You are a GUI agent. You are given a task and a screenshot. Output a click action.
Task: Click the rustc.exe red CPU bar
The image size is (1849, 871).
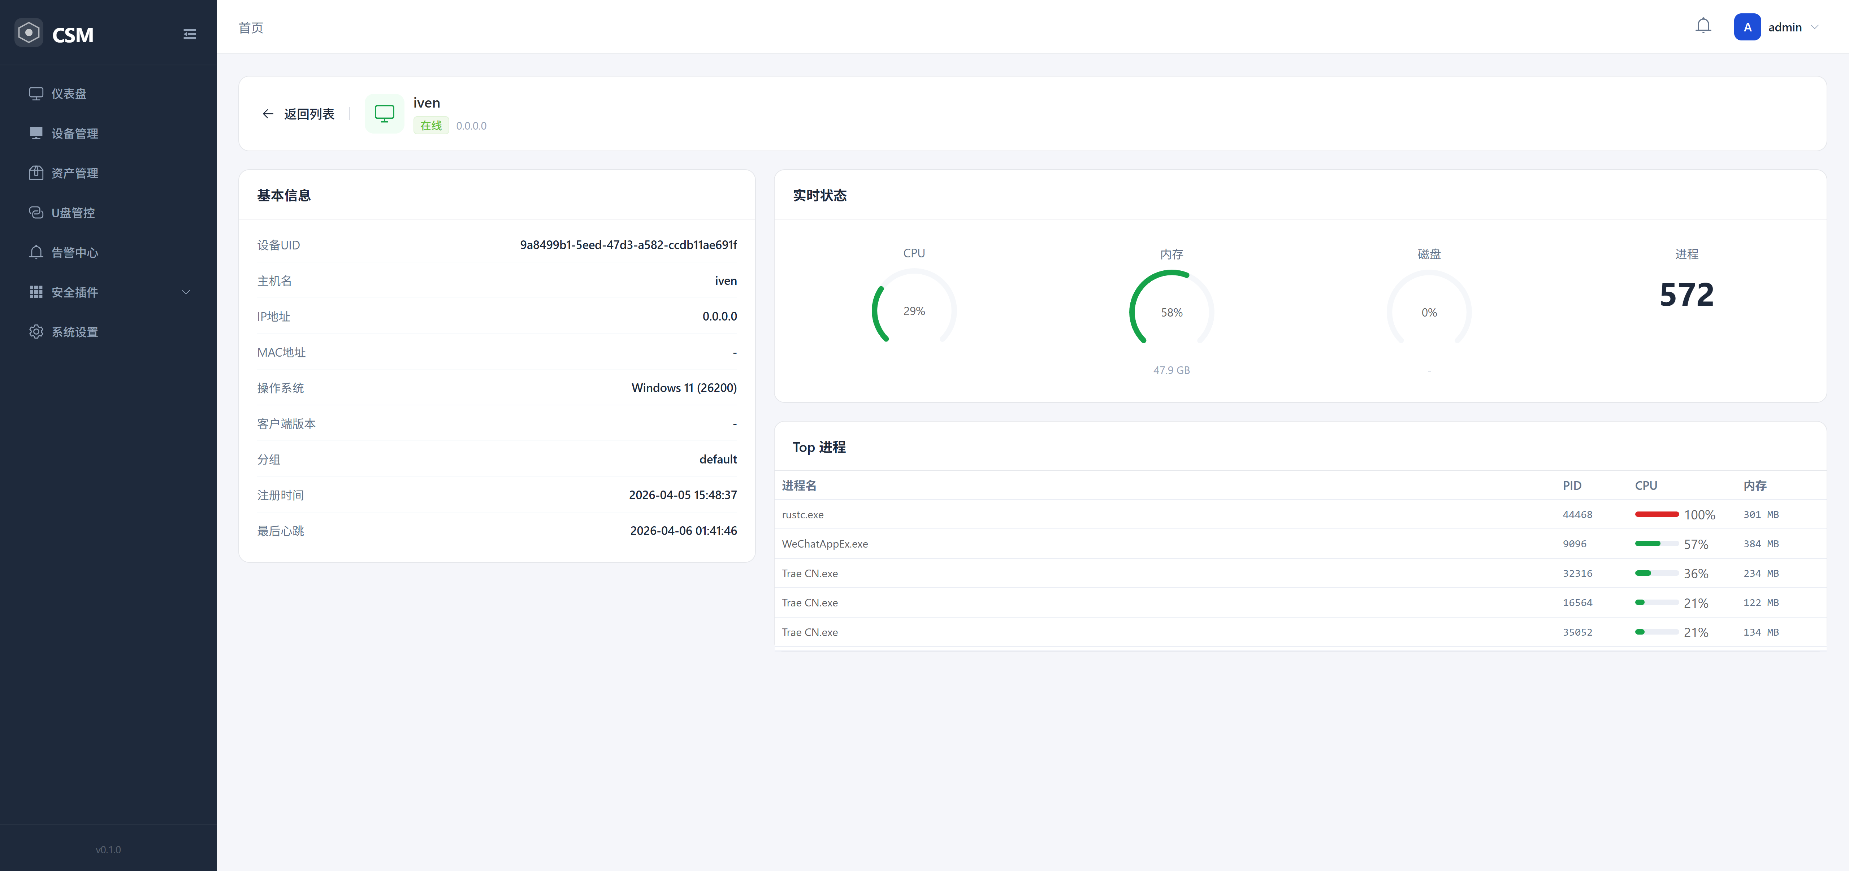1656,514
